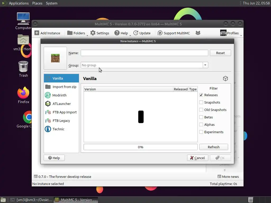Click the 0% loading progress bar

[141, 147]
